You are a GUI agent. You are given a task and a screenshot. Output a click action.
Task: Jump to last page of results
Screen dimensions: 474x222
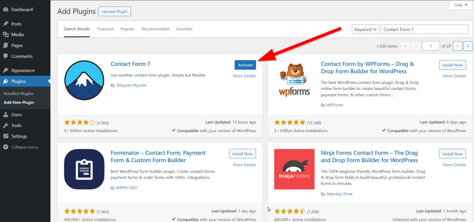coord(468,46)
